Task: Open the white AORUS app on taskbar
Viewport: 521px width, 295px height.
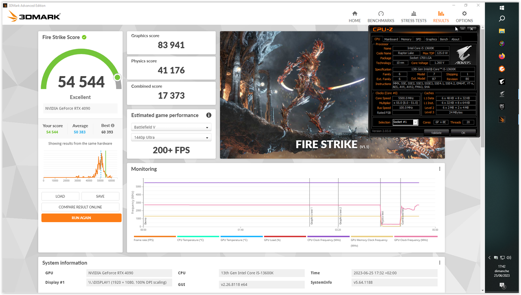Action: coord(502,82)
